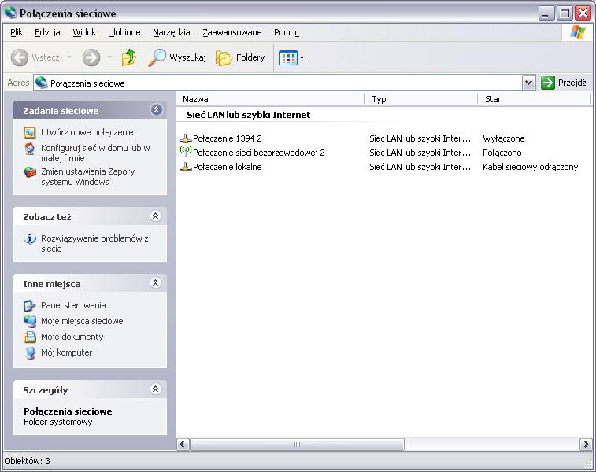Collapse the Zadania sieciowe panel

point(156,110)
